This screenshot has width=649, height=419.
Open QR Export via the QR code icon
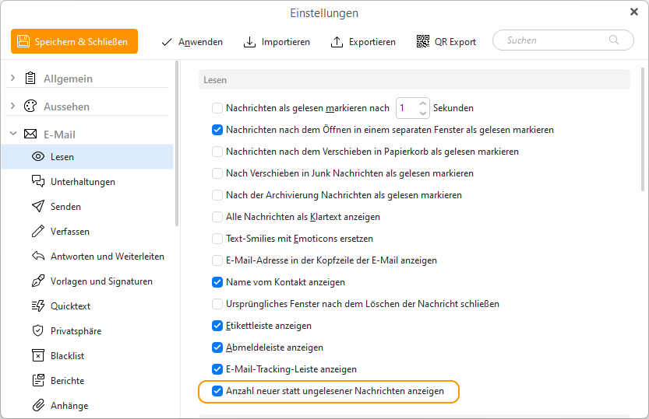pos(422,41)
